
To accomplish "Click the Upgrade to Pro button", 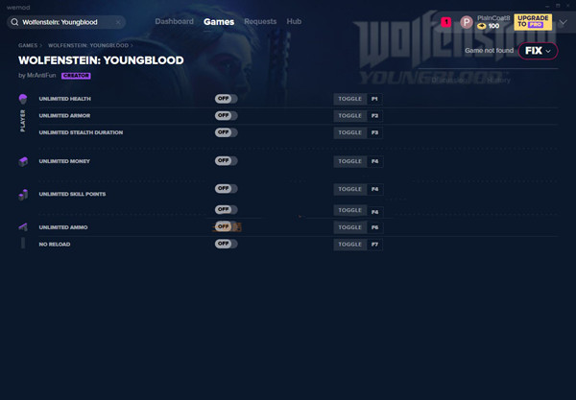I will coord(533,21).
